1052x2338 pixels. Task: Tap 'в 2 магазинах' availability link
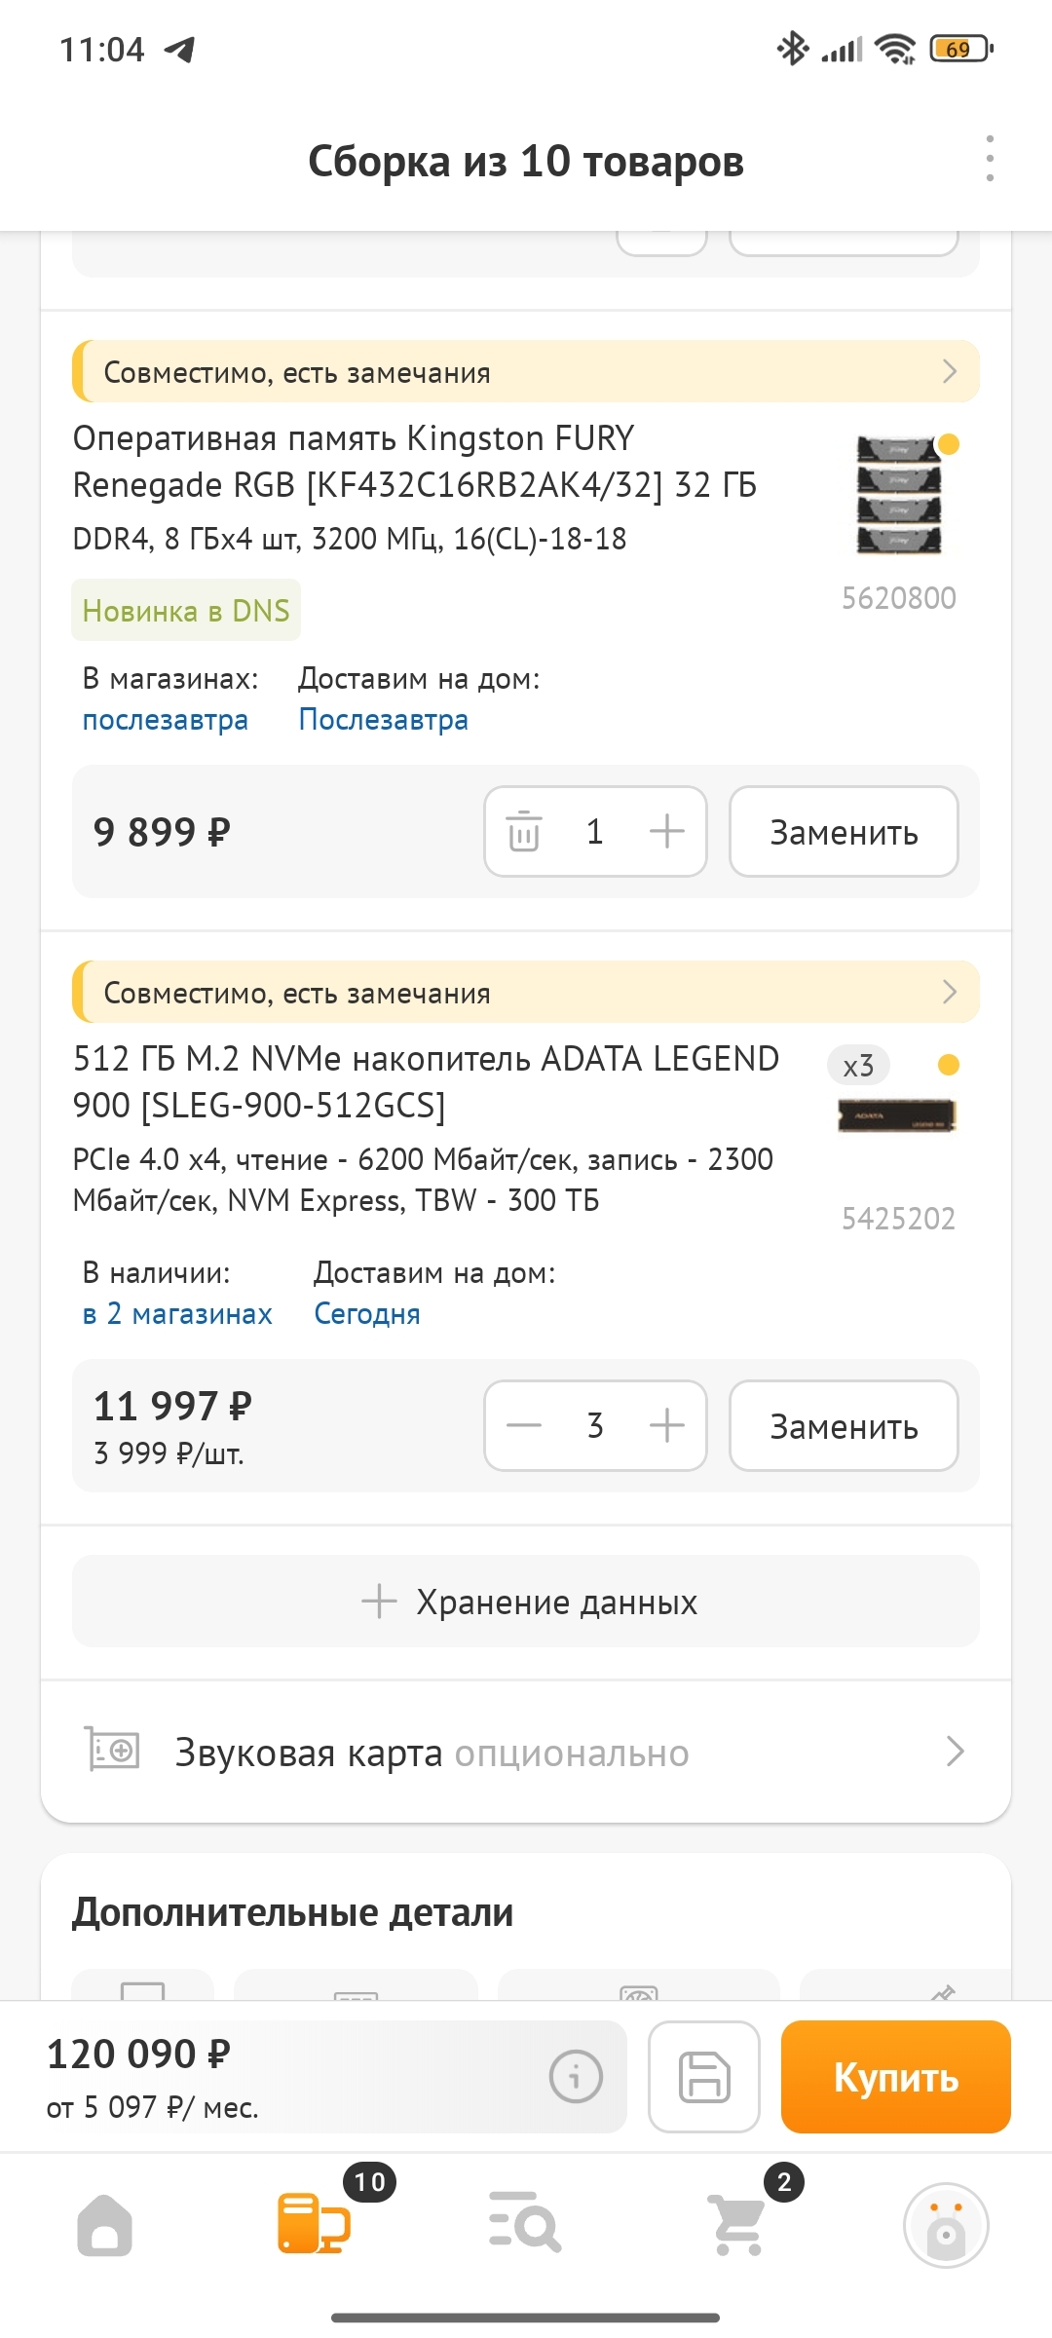pyautogui.click(x=177, y=1314)
